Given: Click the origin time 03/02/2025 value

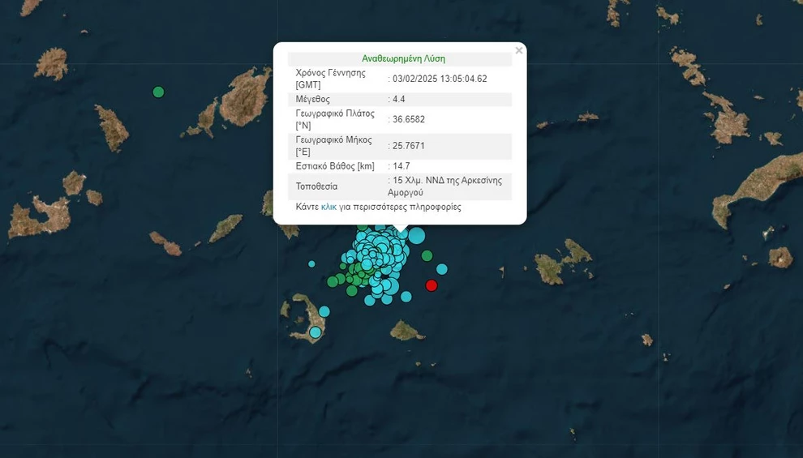Looking at the screenshot, I should coord(440,79).
